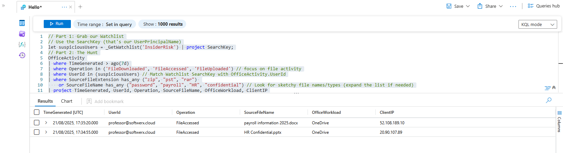Click the HR Confidential.pptx cell
The width and height of the screenshot is (568, 153).
coord(263,132)
